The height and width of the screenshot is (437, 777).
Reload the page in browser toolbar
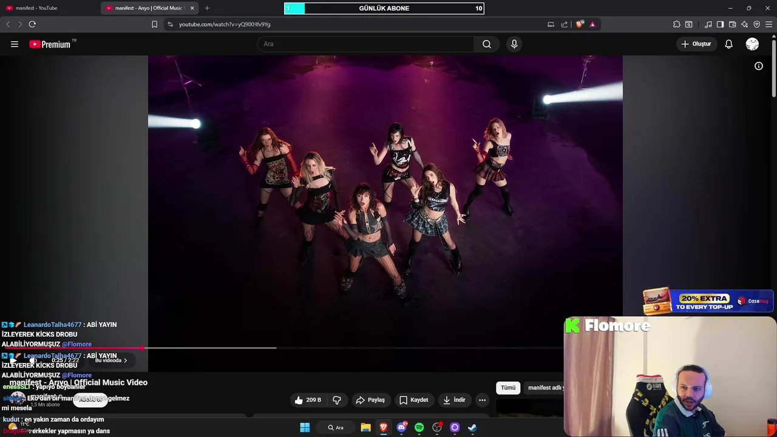(32, 24)
